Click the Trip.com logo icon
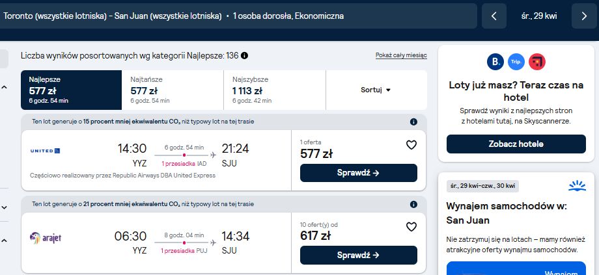 pos(516,62)
